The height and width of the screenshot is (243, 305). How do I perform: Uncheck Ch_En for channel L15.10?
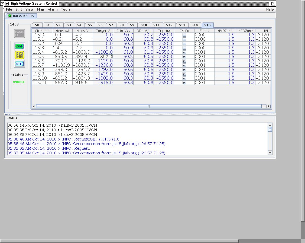pyautogui.click(x=184, y=78)
